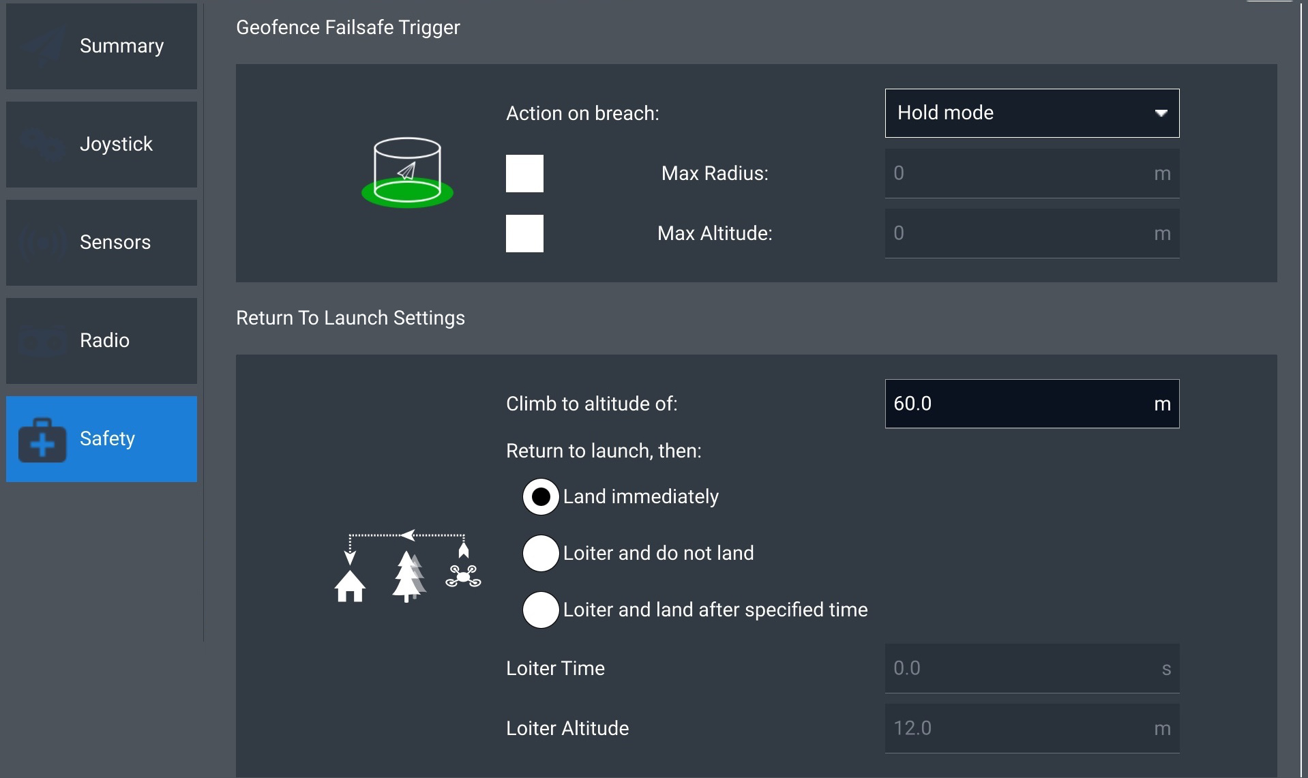Switch to the Radio tab
The height and width of the screenshot is (778, 1308).
pyautogui.click(x=102, y=340)
